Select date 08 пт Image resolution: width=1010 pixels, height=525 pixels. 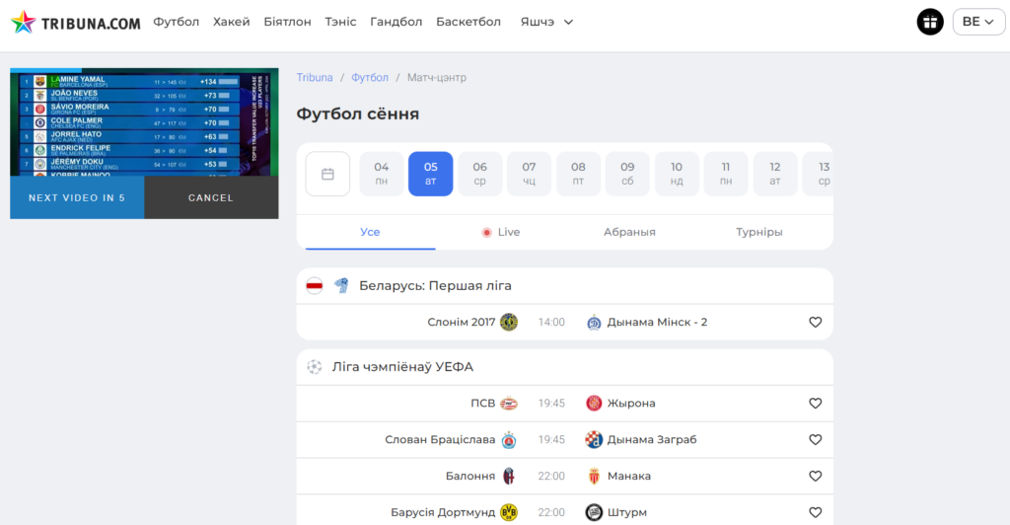(x=578, y=174)
